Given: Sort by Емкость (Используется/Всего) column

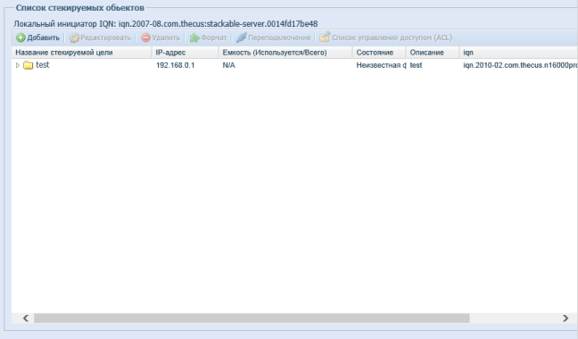Looking at the screenshot, I should coord(285,53).
